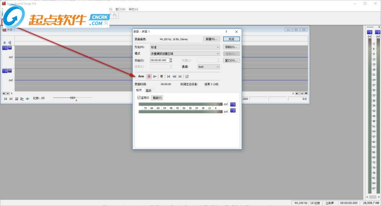
Task: Toggle channel 2 button in data window
Action: pos(5,71)
